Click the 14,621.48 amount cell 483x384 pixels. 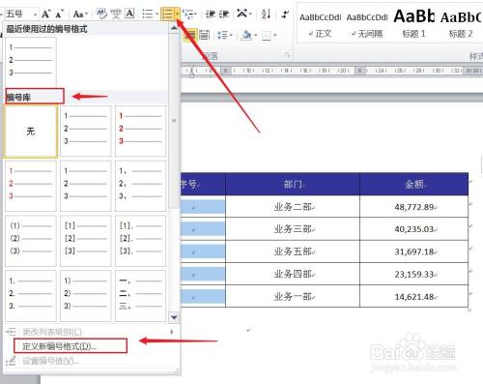413,296
